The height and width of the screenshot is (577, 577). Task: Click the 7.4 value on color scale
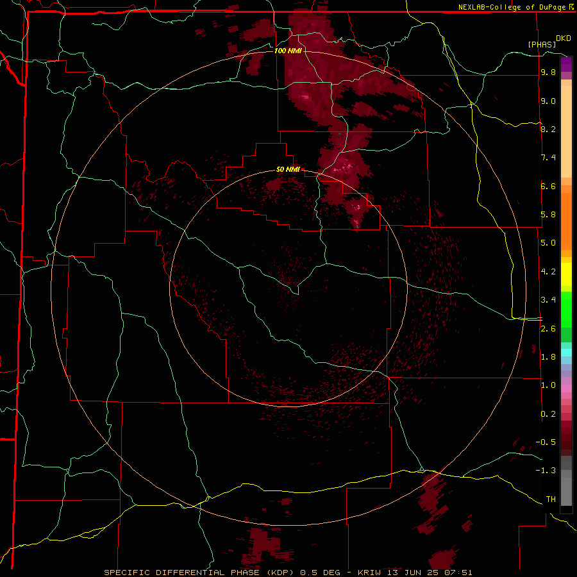click(548, 158)
